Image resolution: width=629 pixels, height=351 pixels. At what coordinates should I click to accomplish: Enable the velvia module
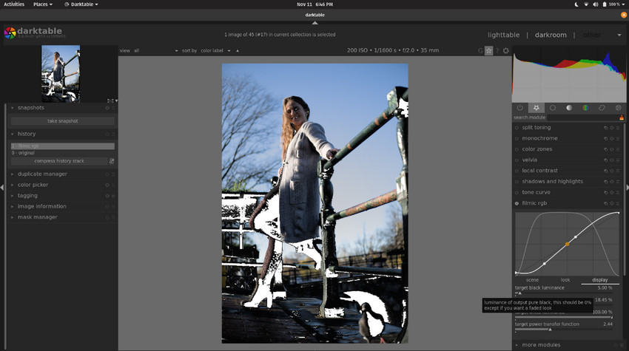(x=517, y=160)
